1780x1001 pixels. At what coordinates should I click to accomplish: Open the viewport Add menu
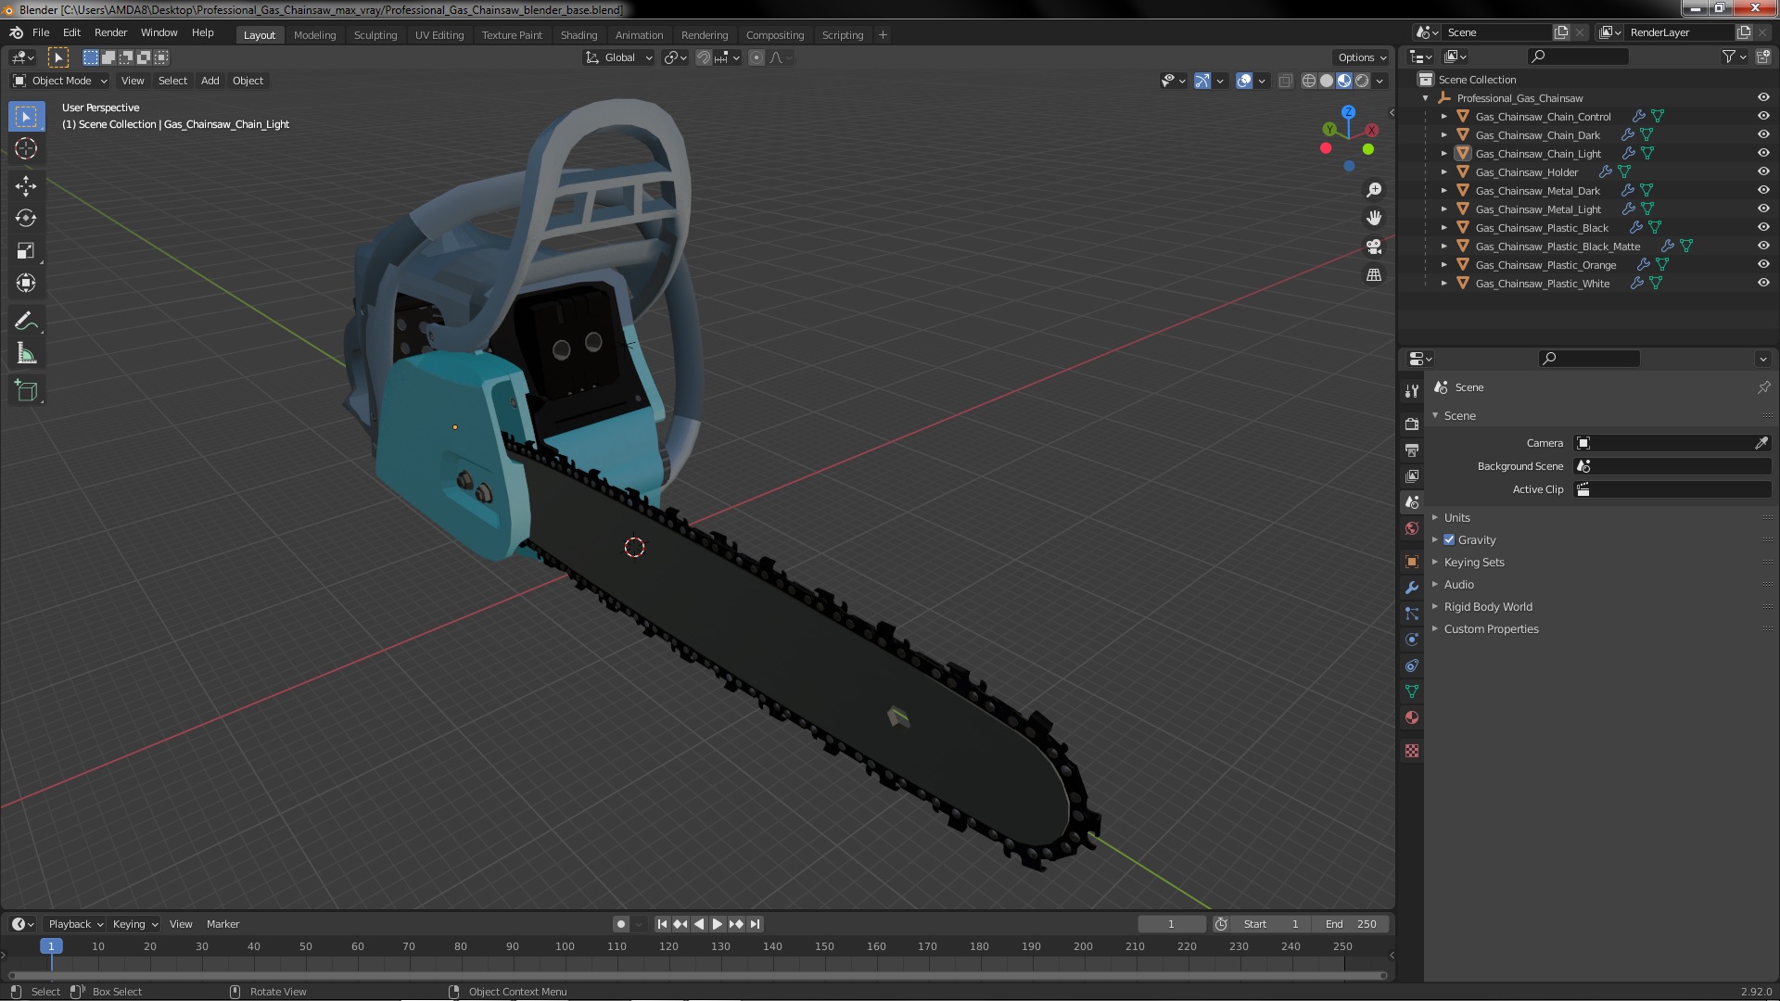210,81
